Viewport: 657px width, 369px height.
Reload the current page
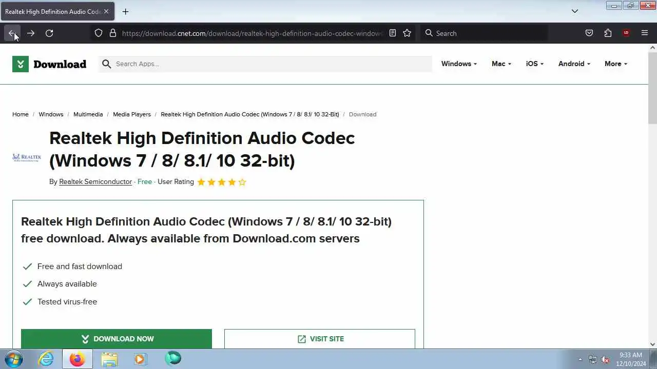[x=49, y=33]
